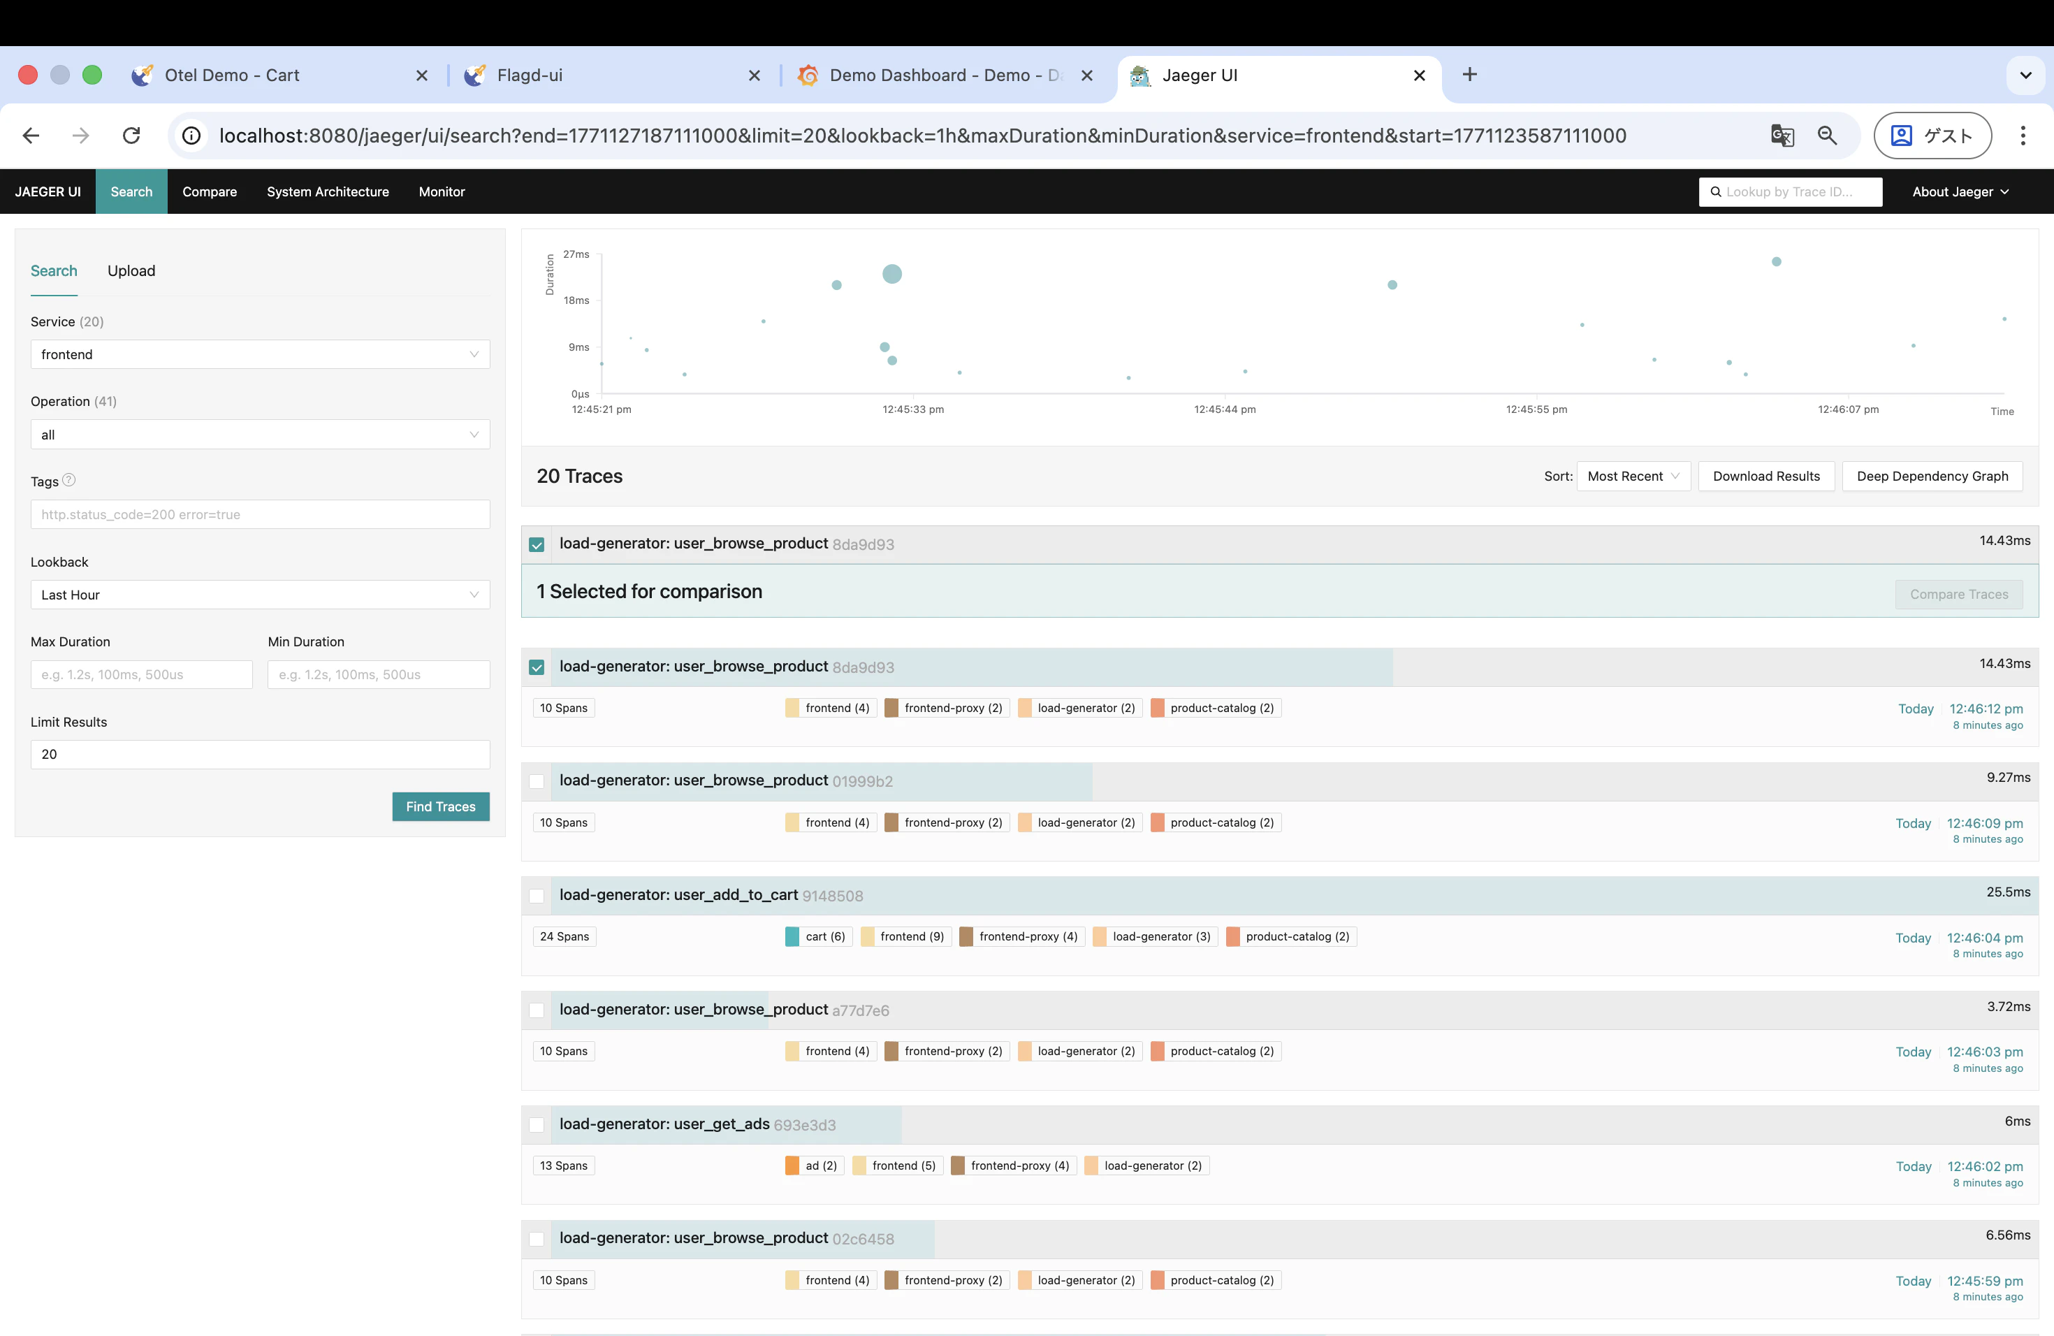The height and width of the screenshot is (1336, 2054).
Task: Click the zoom magnifier icon in address bar
Action: tap(1826, 136)
